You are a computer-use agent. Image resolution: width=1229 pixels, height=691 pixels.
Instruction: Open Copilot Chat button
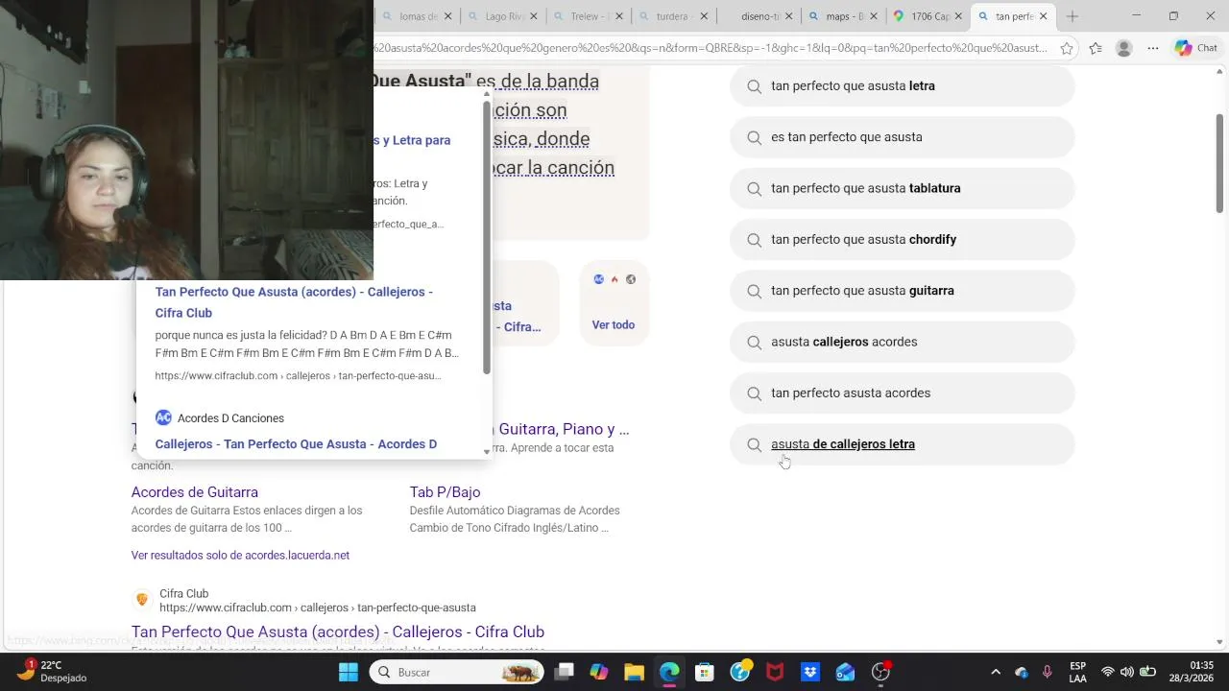click(x=1196, y=48)
